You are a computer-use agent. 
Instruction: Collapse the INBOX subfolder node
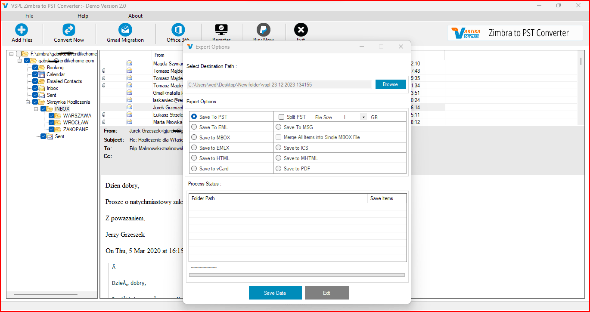(x=36, y=109)
